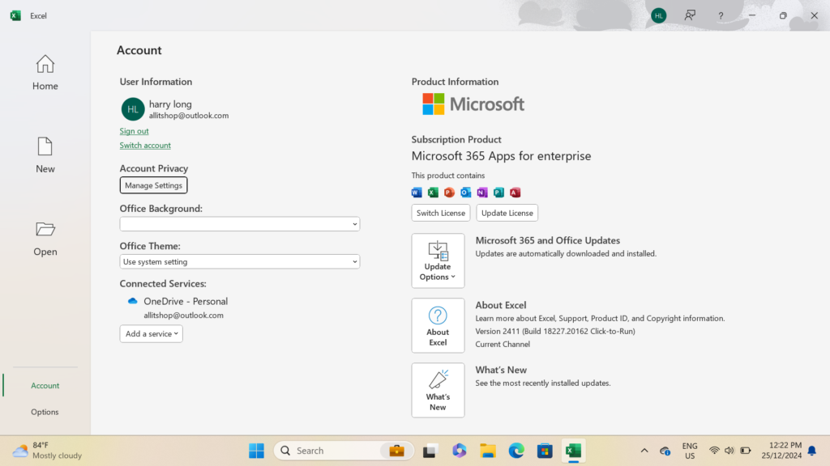This screenshot has width=830, height=466.
Task: Click the Help question mark icon
Action: (x=721, y=16)
